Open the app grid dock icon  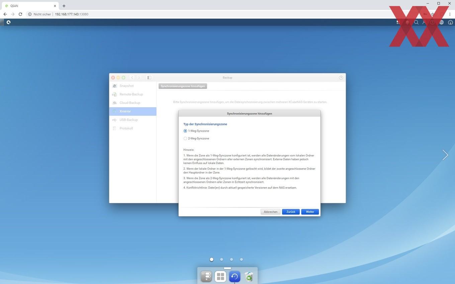point(220,276)
